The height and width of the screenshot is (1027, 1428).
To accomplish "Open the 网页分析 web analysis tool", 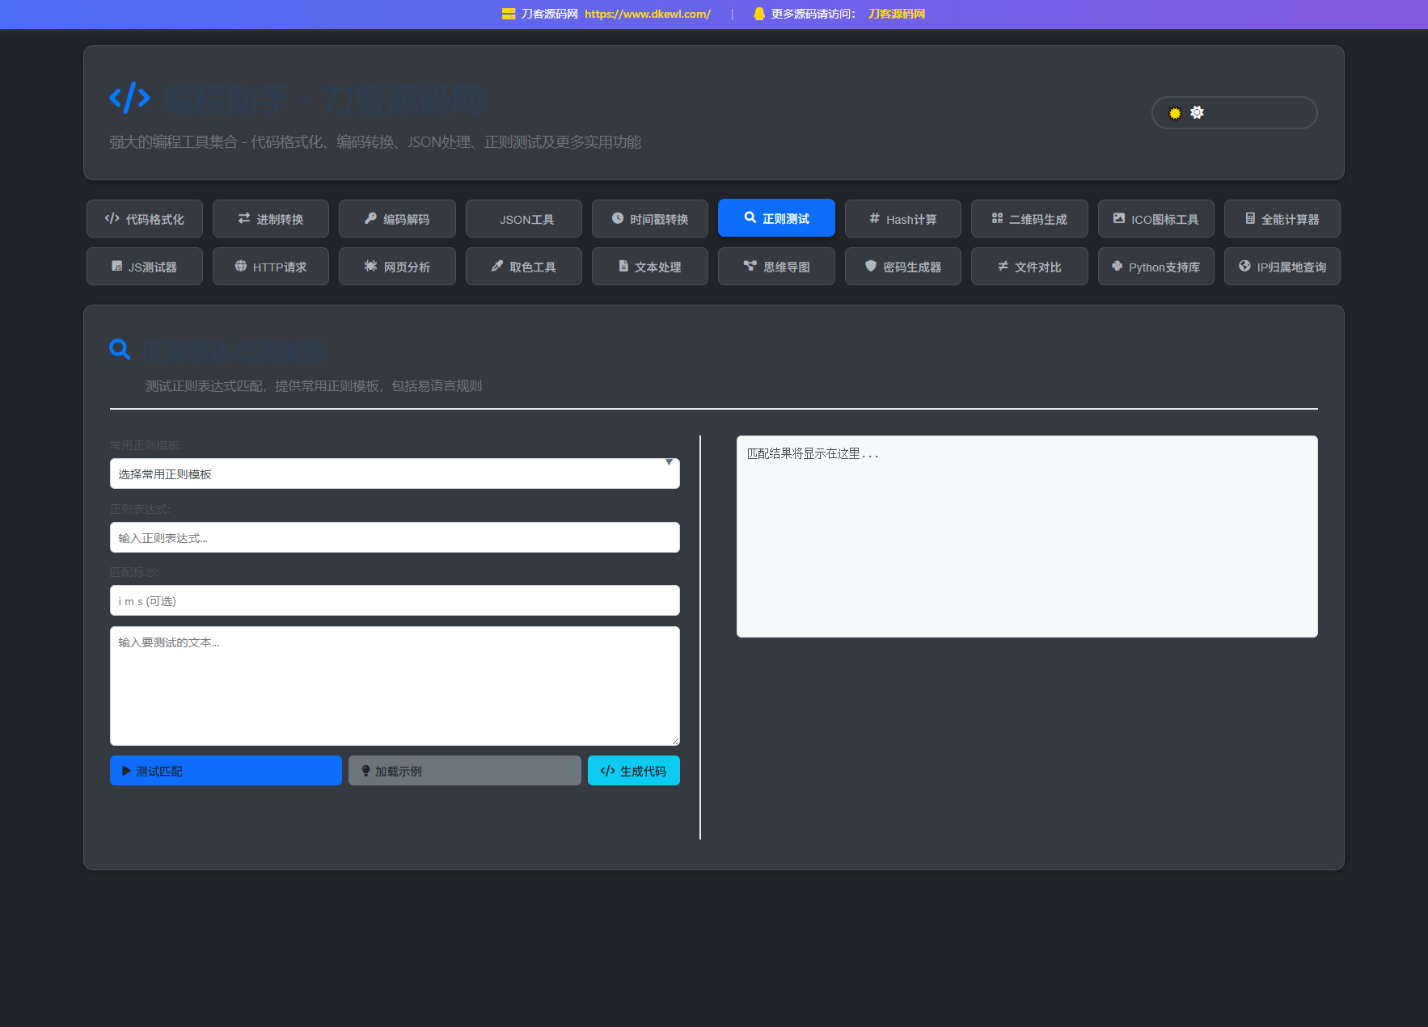I will coord(397,266).
